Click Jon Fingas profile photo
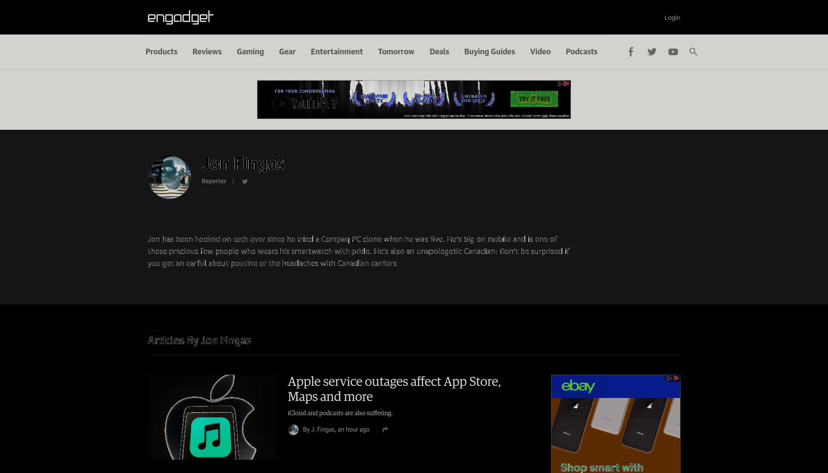 (169, 177)
